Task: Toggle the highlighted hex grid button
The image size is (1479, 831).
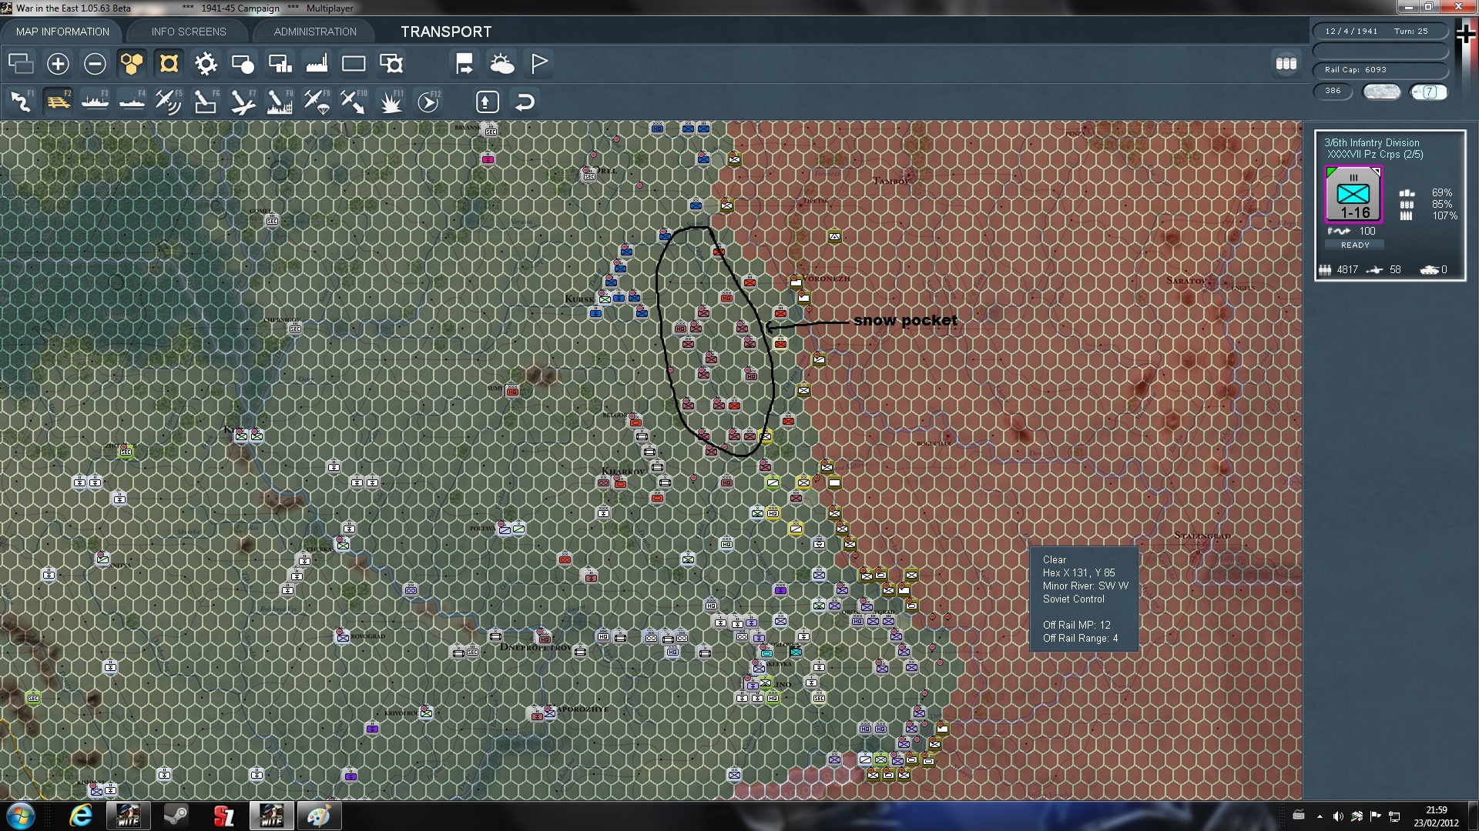Action: (132, 64)
